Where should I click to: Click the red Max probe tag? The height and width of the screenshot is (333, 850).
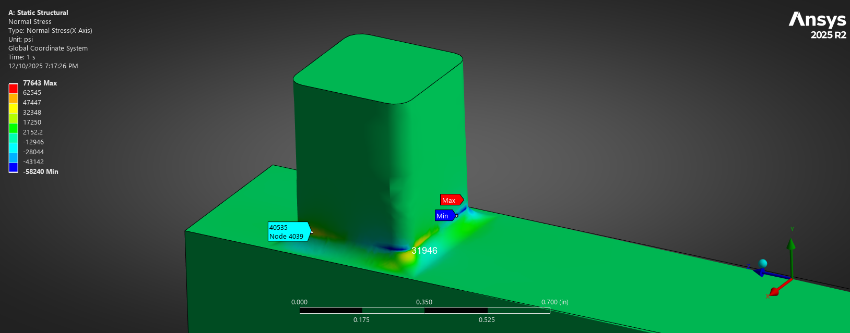pos(452,200)
